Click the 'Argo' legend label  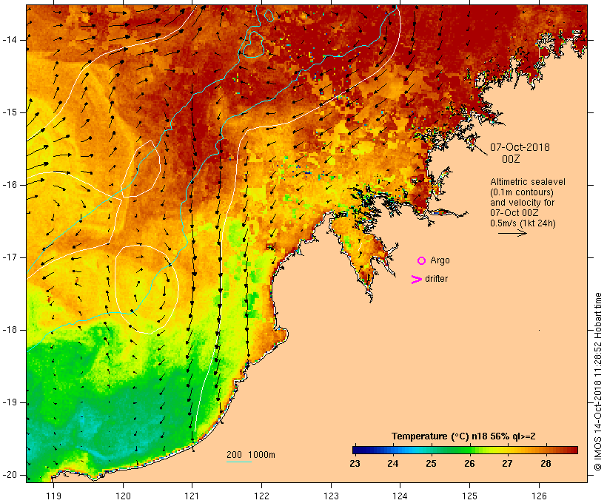pos(440,261)
